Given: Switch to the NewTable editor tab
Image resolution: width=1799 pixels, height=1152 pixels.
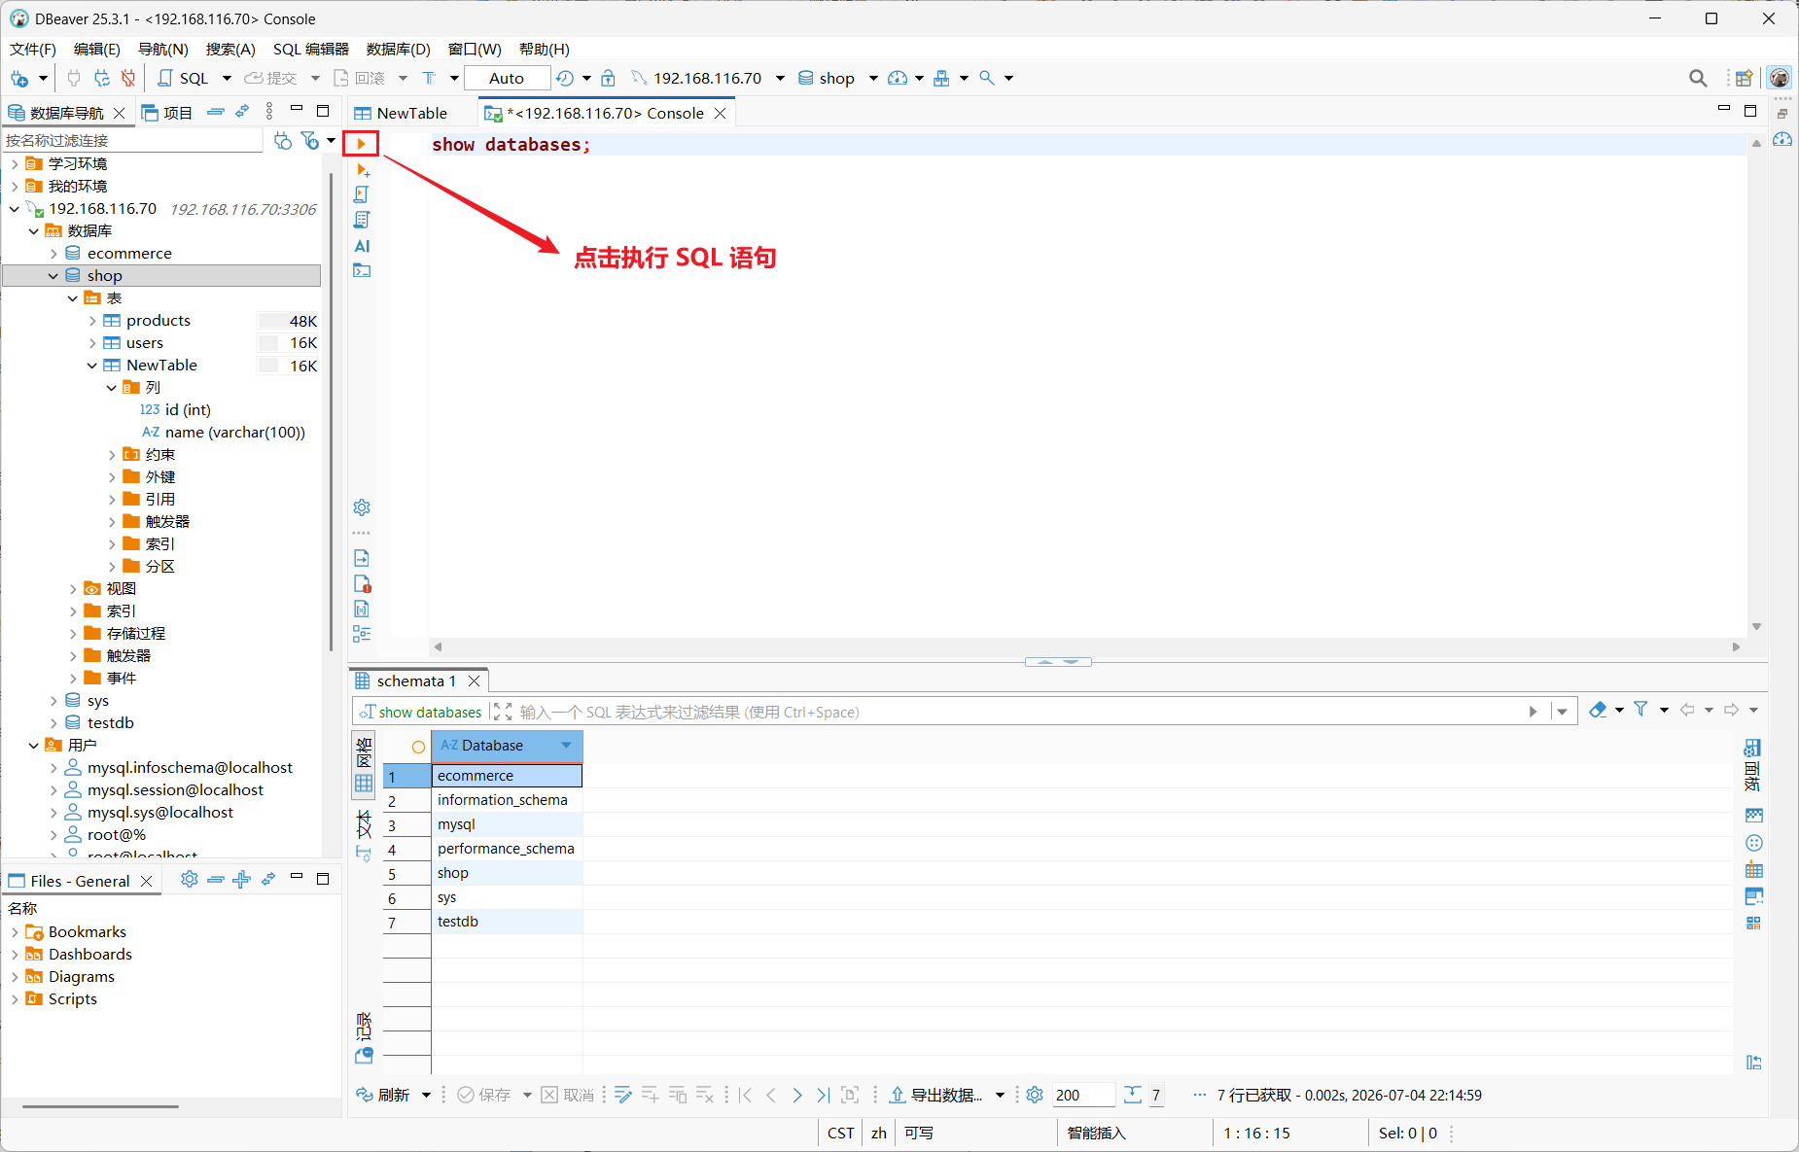Looking at the screenshot, I should pyautogui.click(x=402, y=113).
